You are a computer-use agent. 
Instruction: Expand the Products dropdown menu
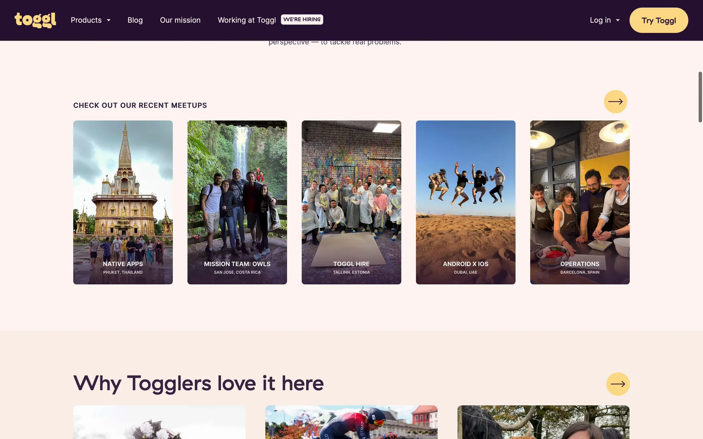click(x=86, y=20)
